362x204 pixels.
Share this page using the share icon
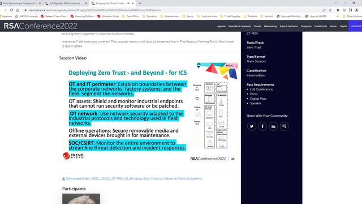click(324, 10)
